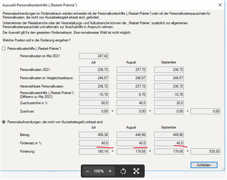Click the Zuschuss August field 0,00

[x=131, y=111]
